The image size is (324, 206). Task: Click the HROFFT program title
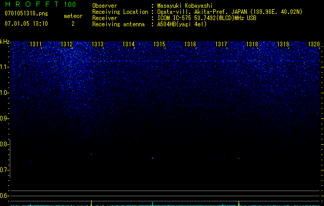tap(32, 4)
